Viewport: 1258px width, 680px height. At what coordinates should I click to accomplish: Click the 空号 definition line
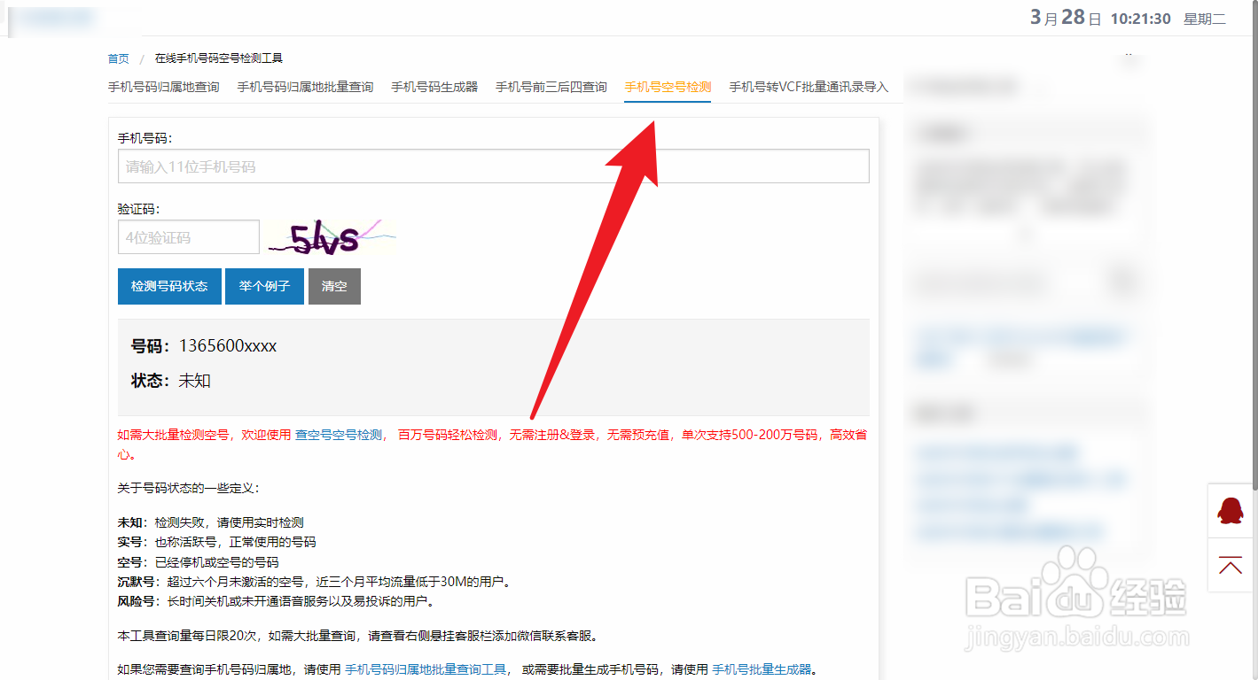pyautogui.click(x=198, y=562)
